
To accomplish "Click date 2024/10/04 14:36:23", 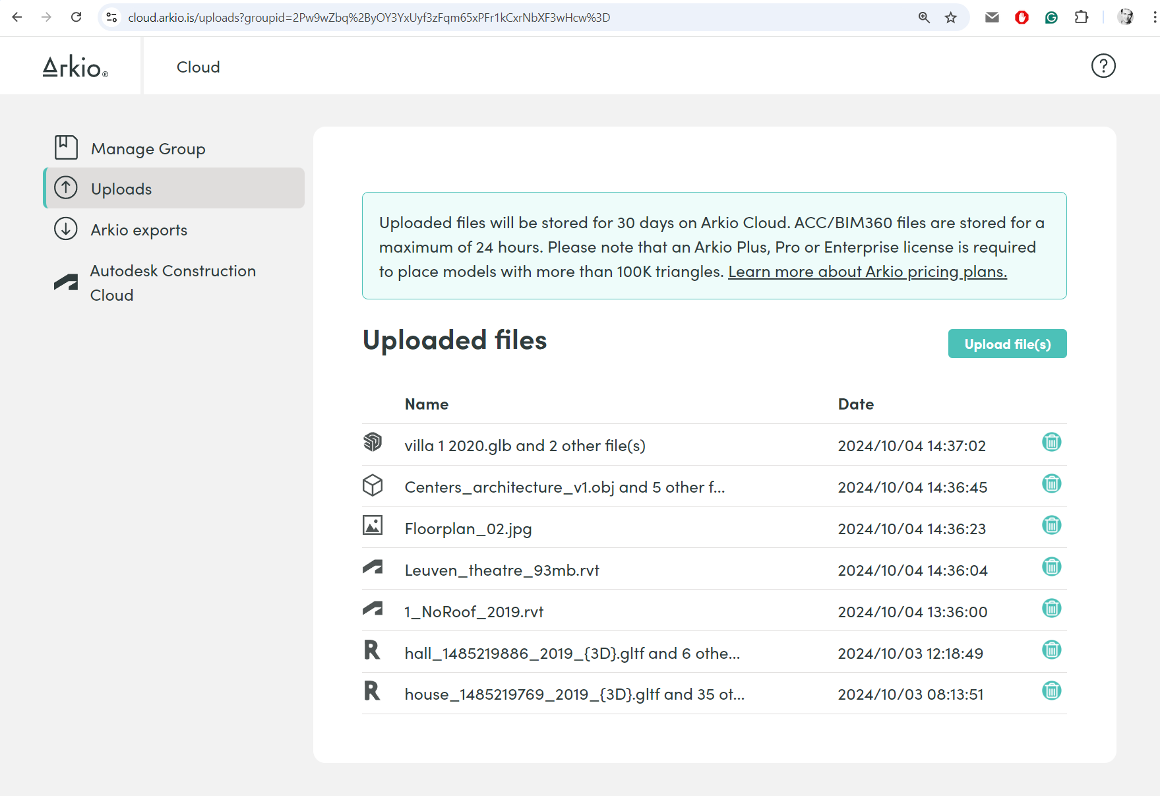I will 912,529.
